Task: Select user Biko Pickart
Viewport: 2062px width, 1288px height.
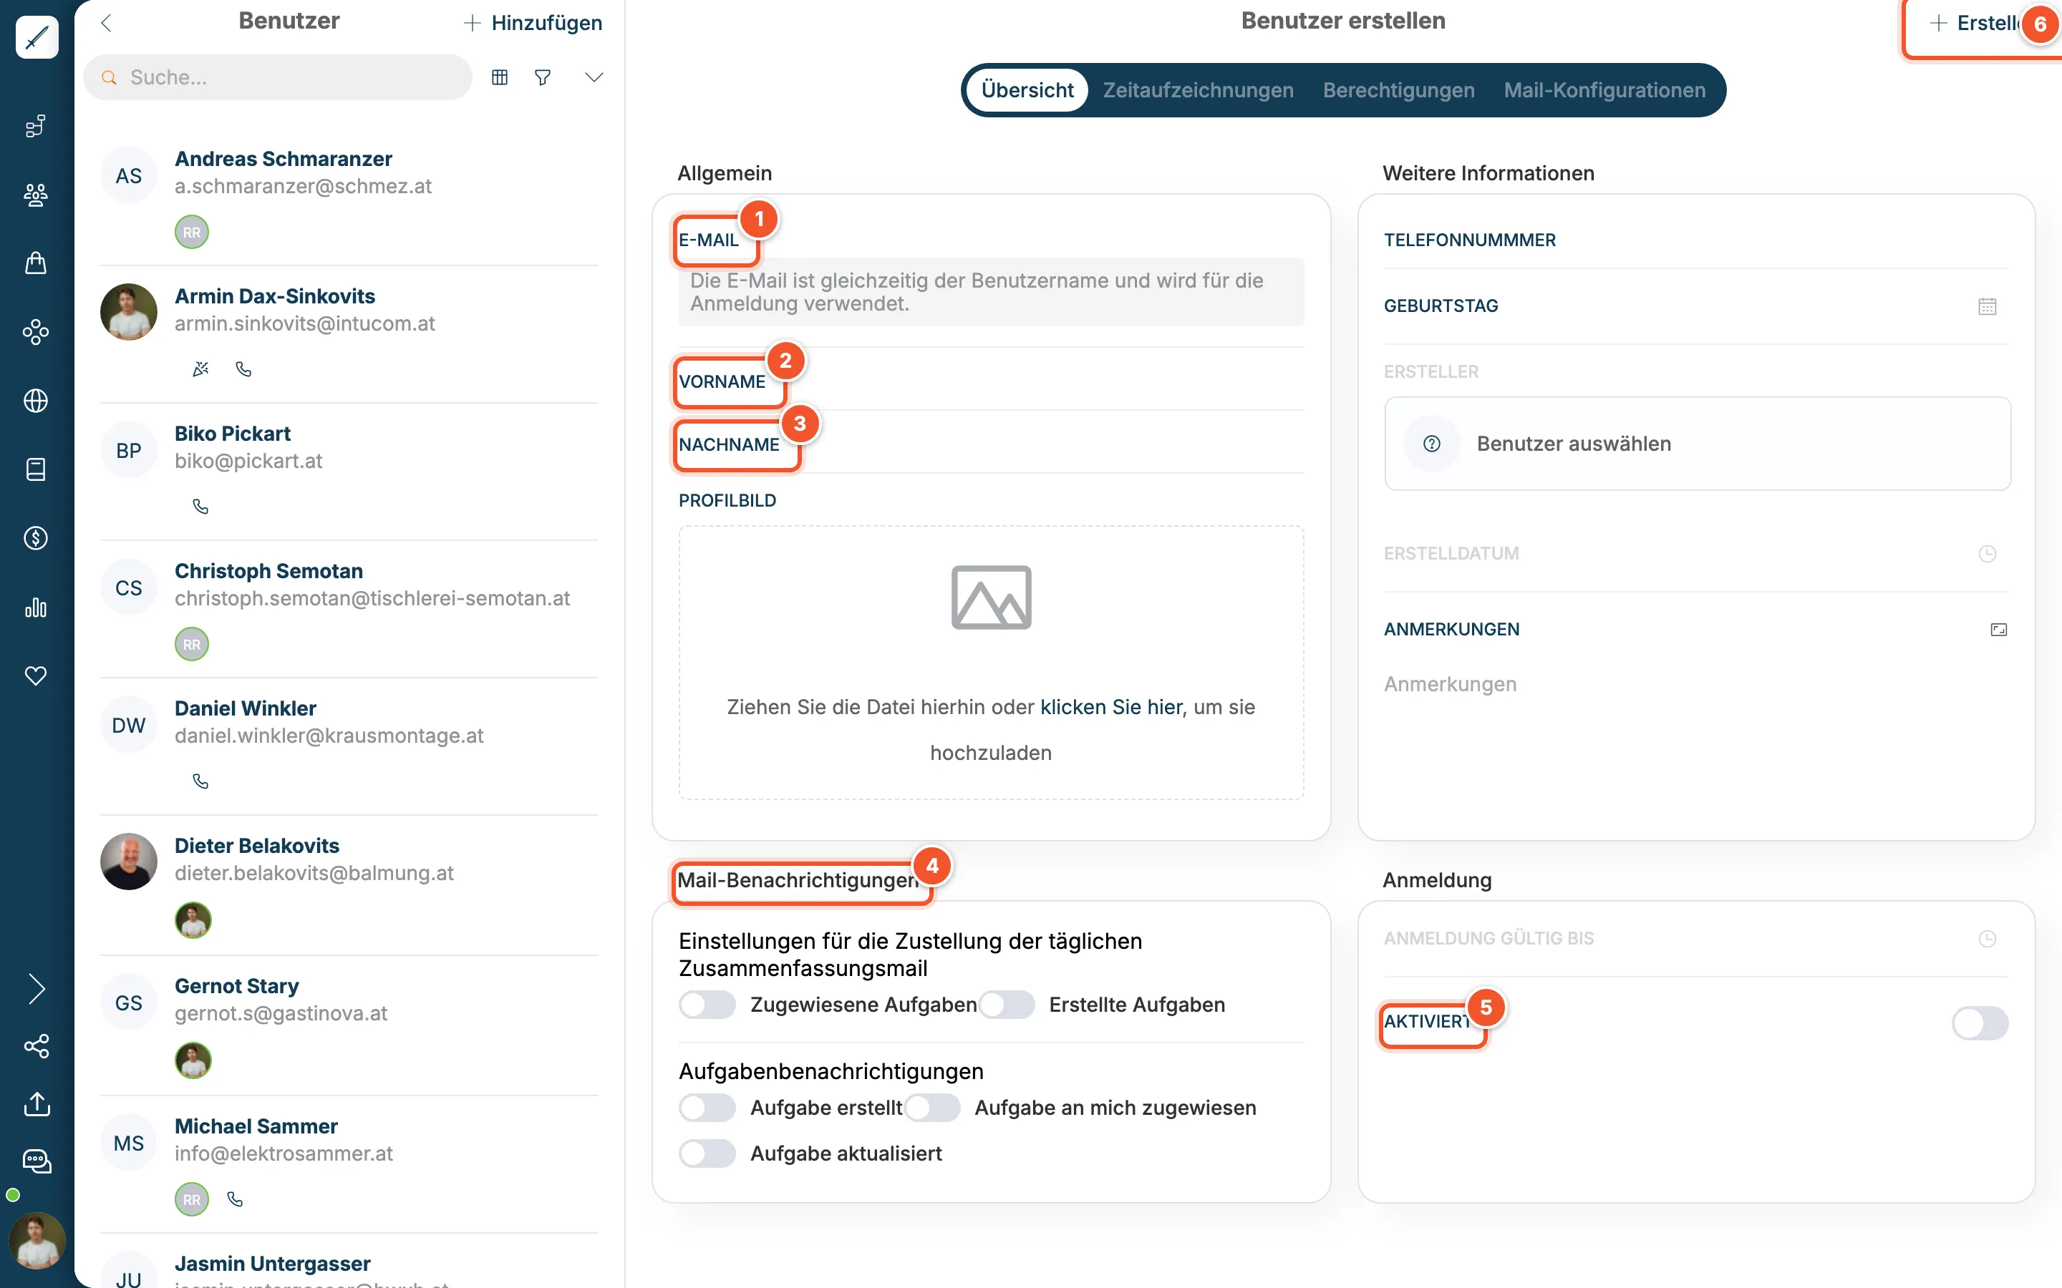Action: pos(349,472)
